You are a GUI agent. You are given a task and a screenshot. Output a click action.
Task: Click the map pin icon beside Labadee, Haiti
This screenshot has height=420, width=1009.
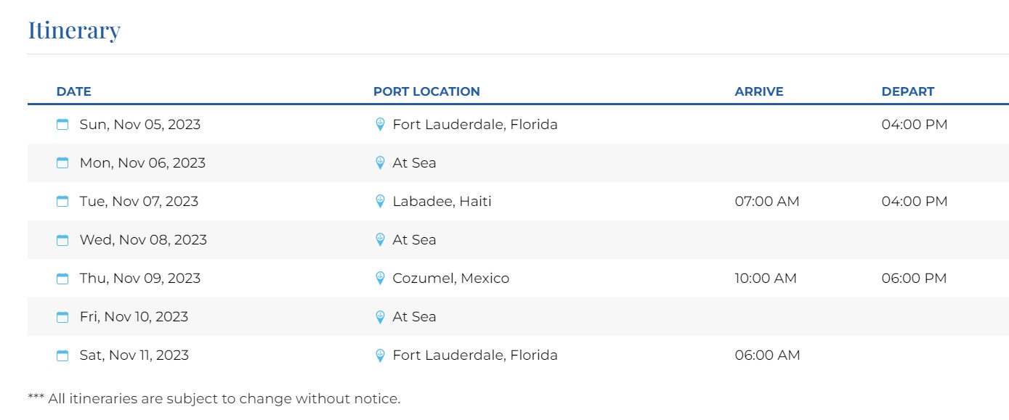click(x=379, y=202)
